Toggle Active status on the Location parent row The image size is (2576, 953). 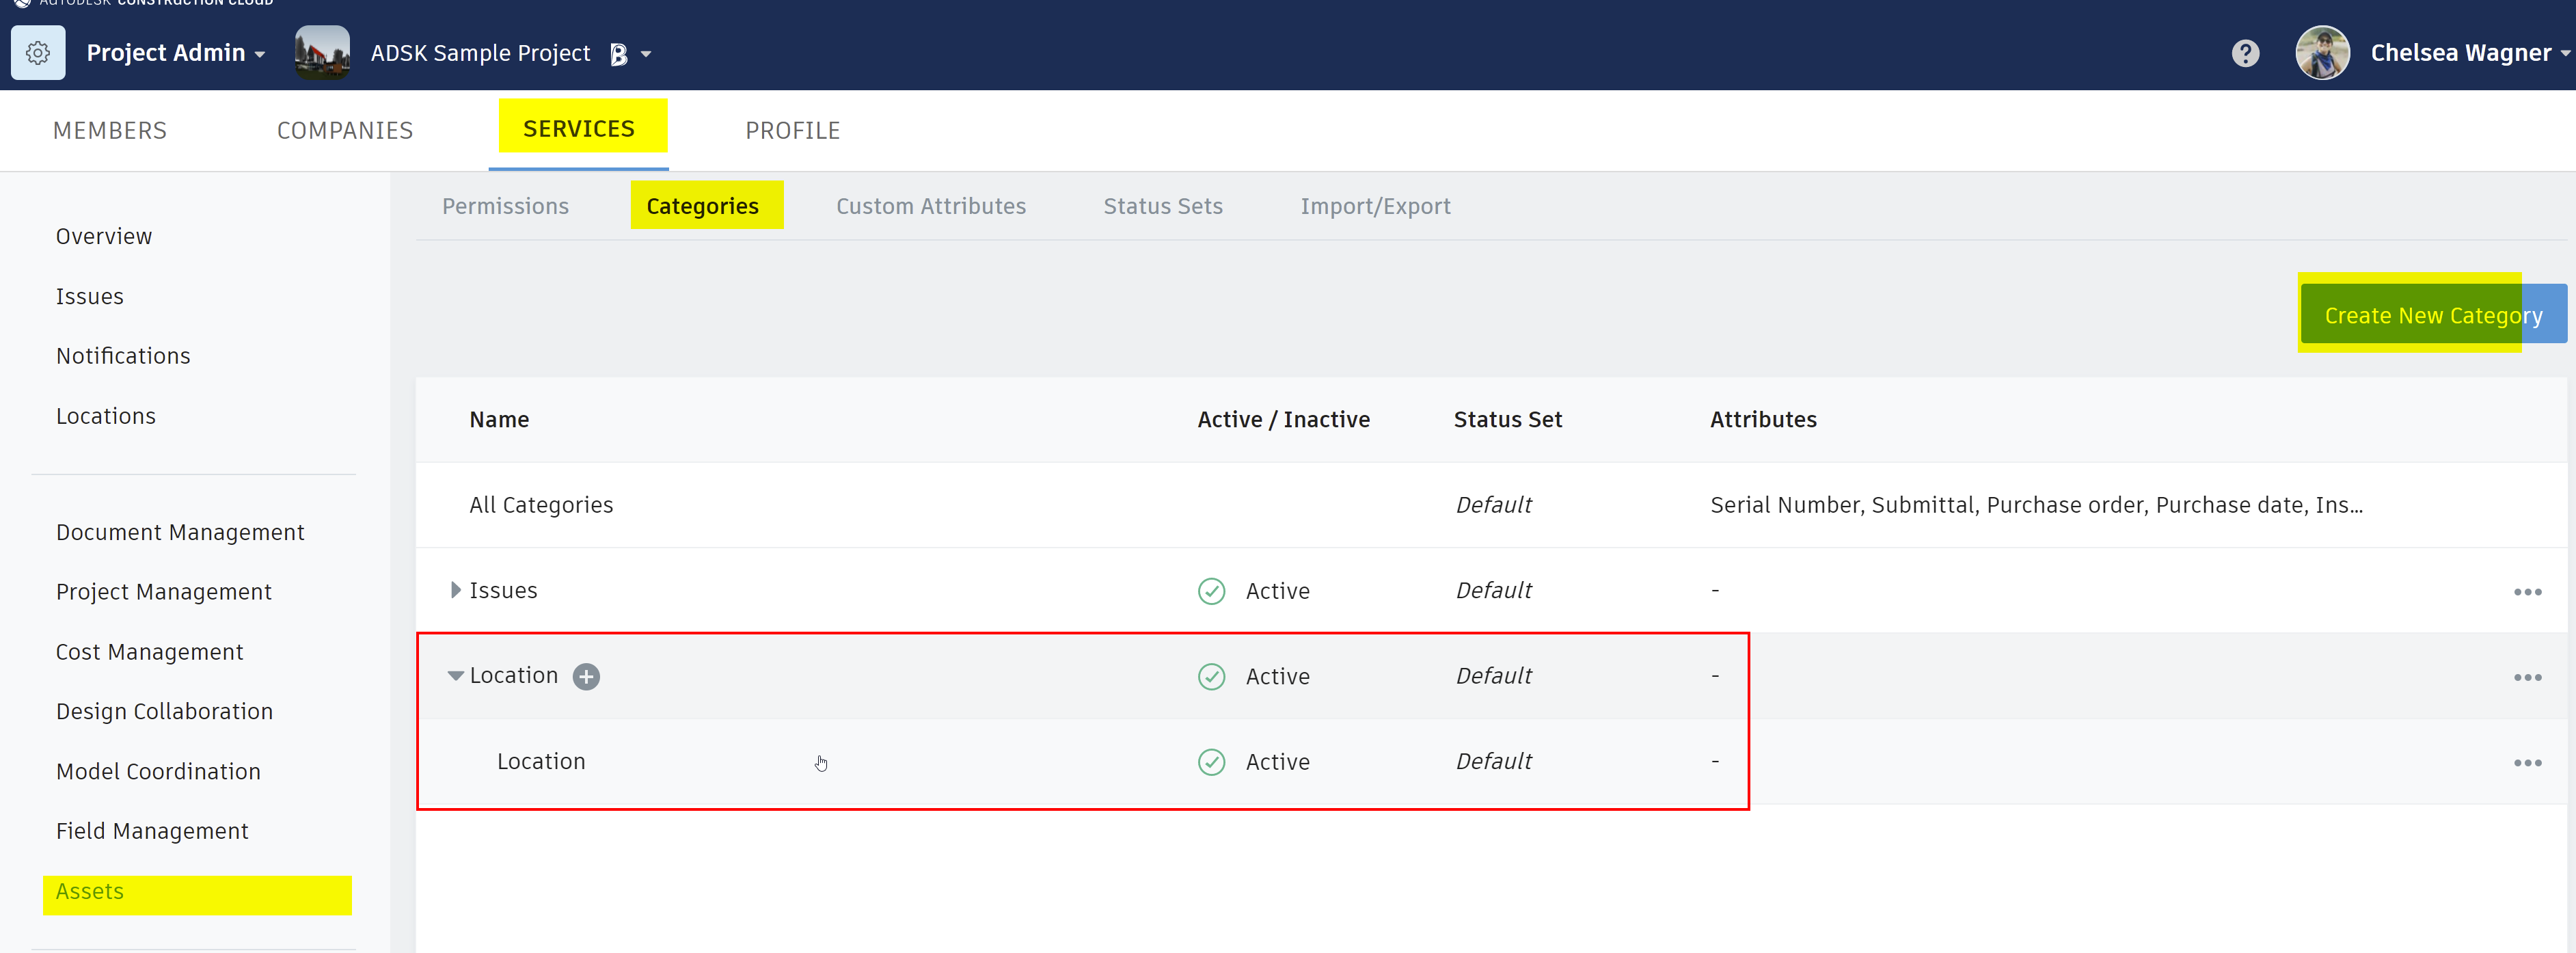click(1211, 676)
